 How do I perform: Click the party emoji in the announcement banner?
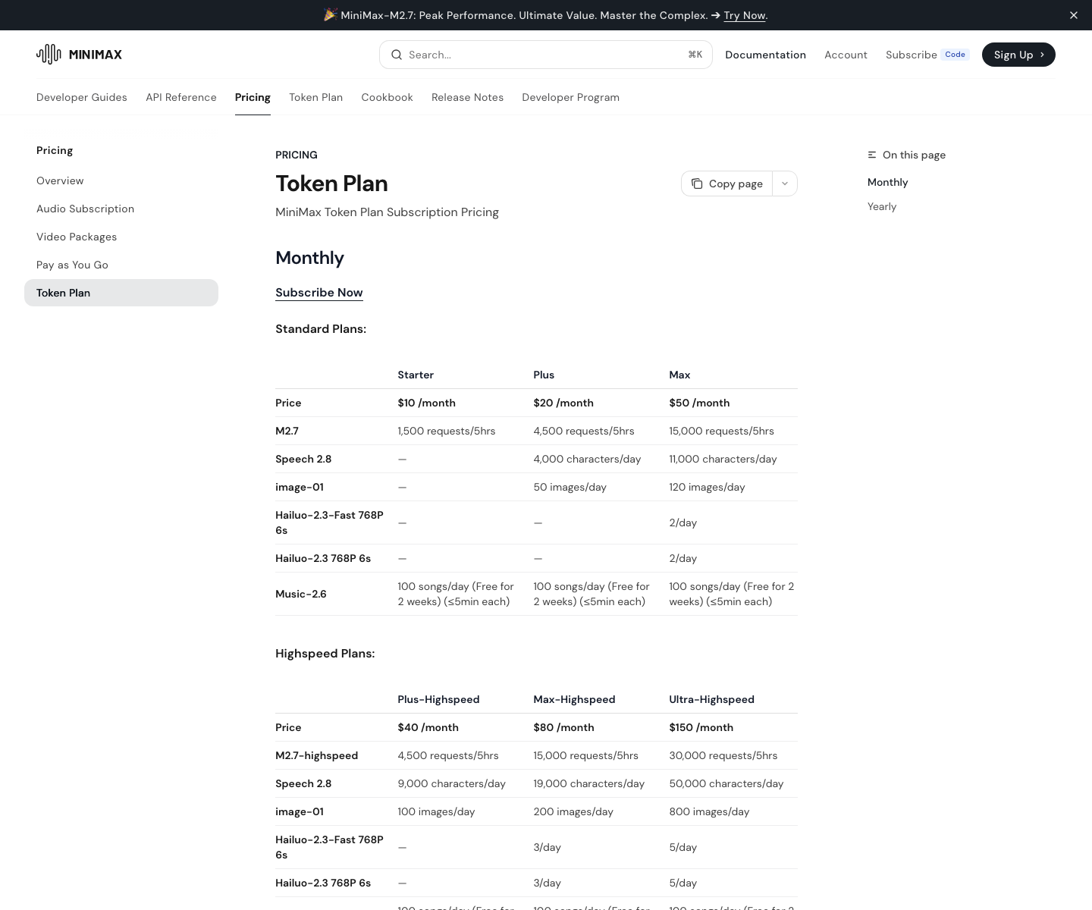point(331,15)
